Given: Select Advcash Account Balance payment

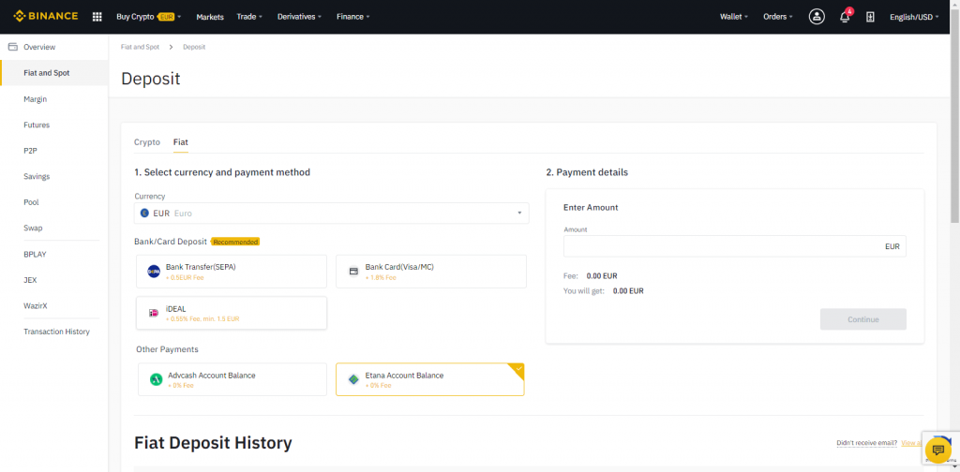Looking at the screenshot, I should 232,379.
